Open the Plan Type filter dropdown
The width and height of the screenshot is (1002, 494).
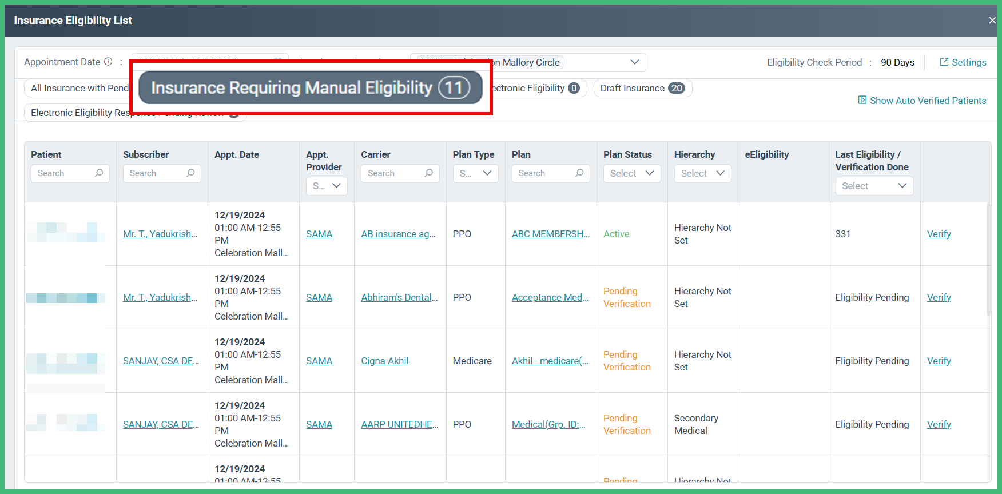click(x=475, y=173)
